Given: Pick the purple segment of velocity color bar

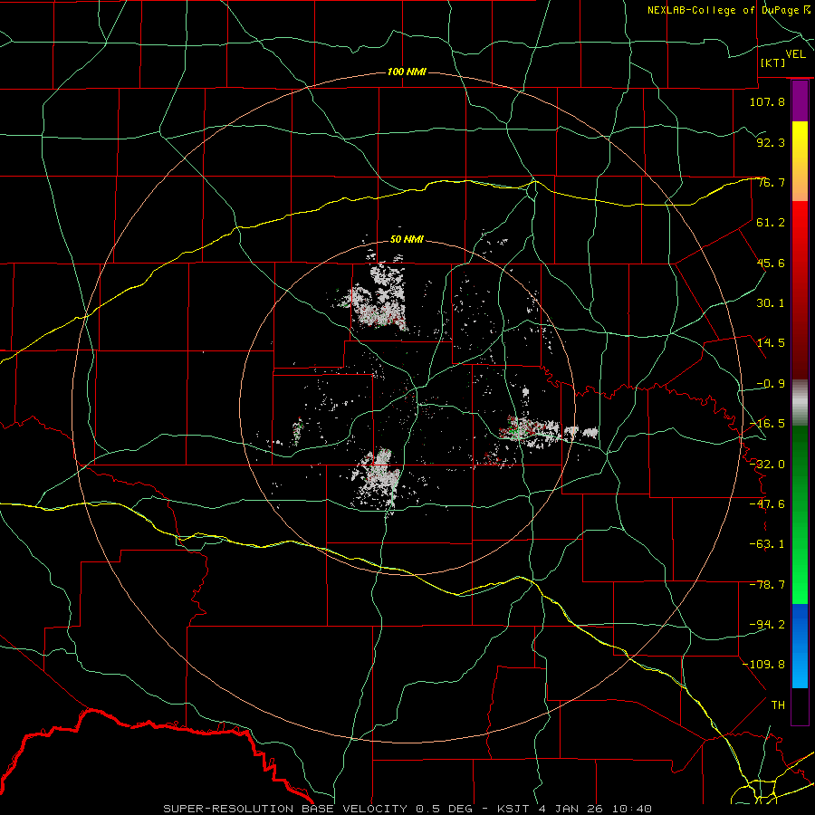Looking at the screenshot, I should tap(800, 101).
